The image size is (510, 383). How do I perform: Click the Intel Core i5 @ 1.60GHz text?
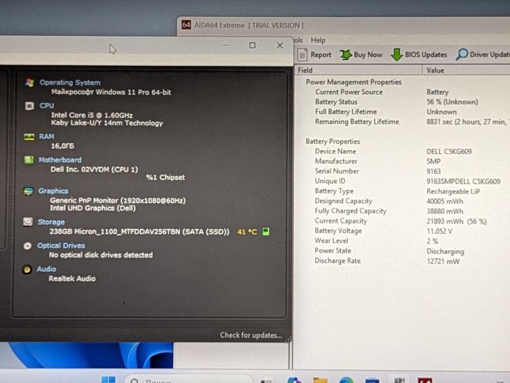[x=92, y=115]
